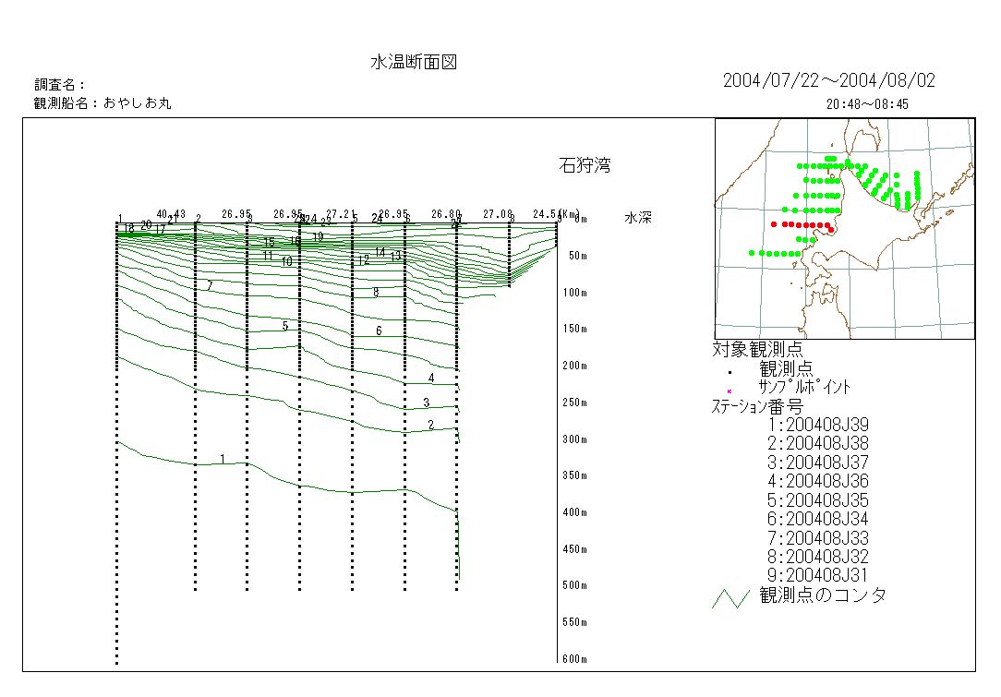The width and height of the screenshot is (1001, 697).
Task: Open the Hokkaido location map thumbnail
Action: [844, 229]
